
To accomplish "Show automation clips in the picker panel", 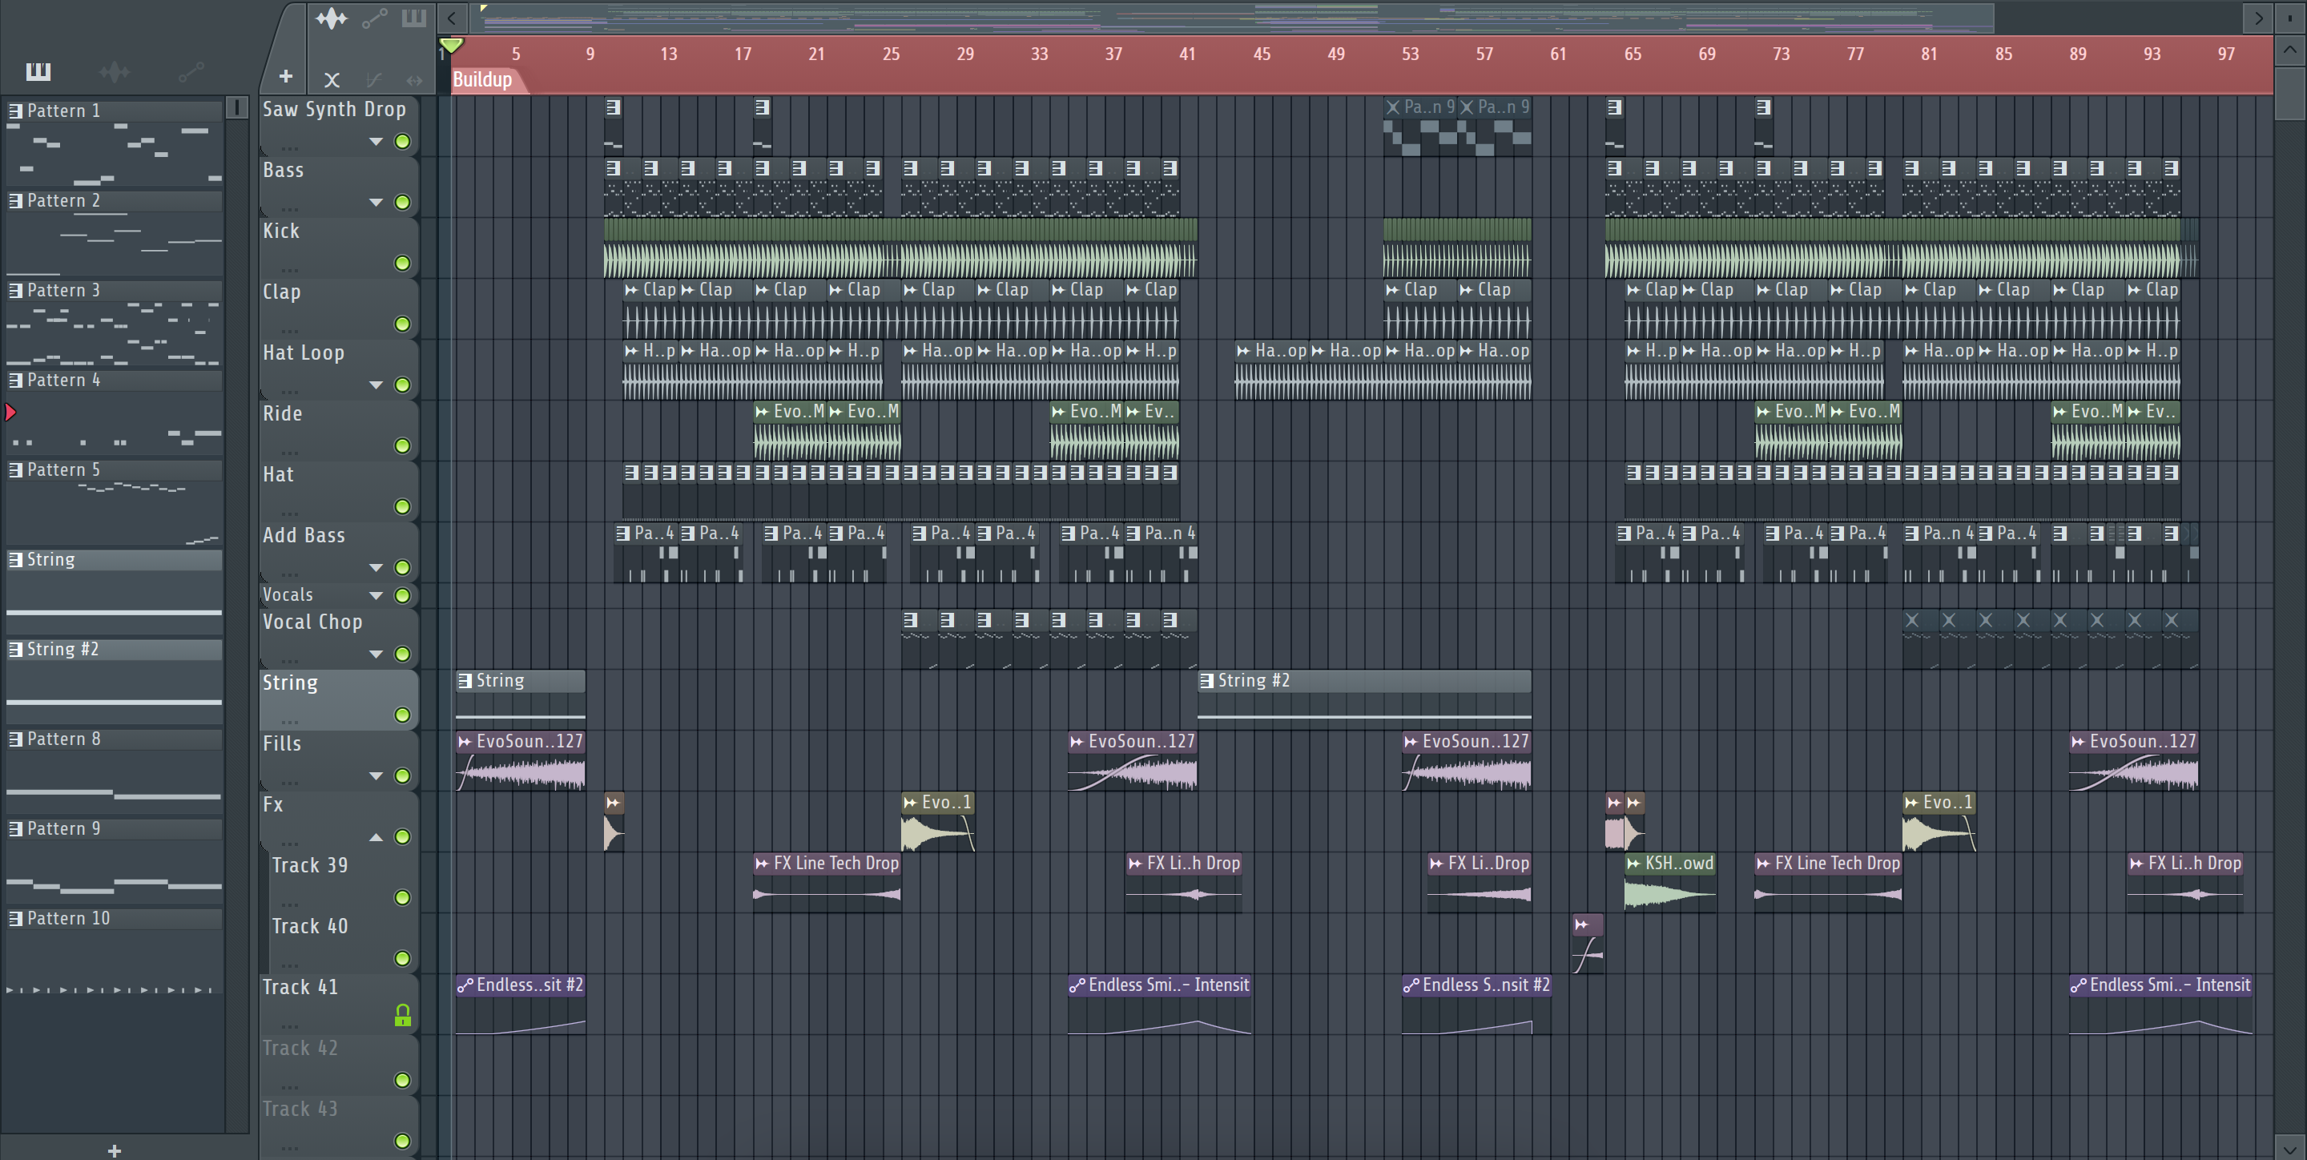I will pos(191,71).
